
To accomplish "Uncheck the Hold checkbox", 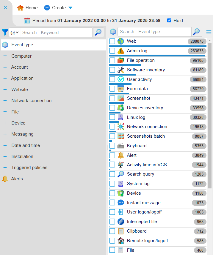I will pos(169,21).
